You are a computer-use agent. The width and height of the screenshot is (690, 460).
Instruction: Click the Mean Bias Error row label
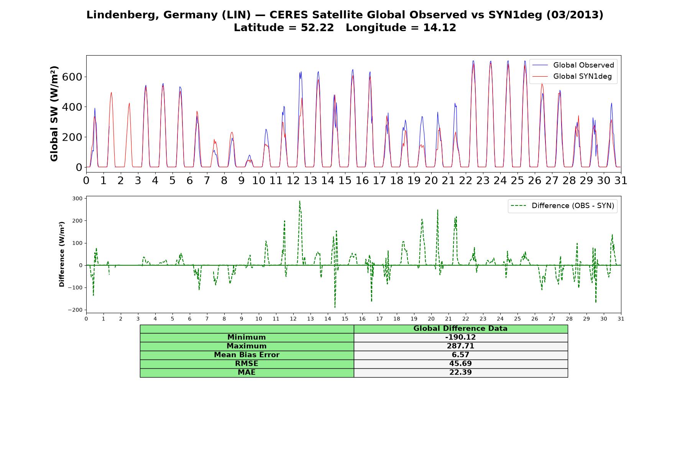[247, 355]
